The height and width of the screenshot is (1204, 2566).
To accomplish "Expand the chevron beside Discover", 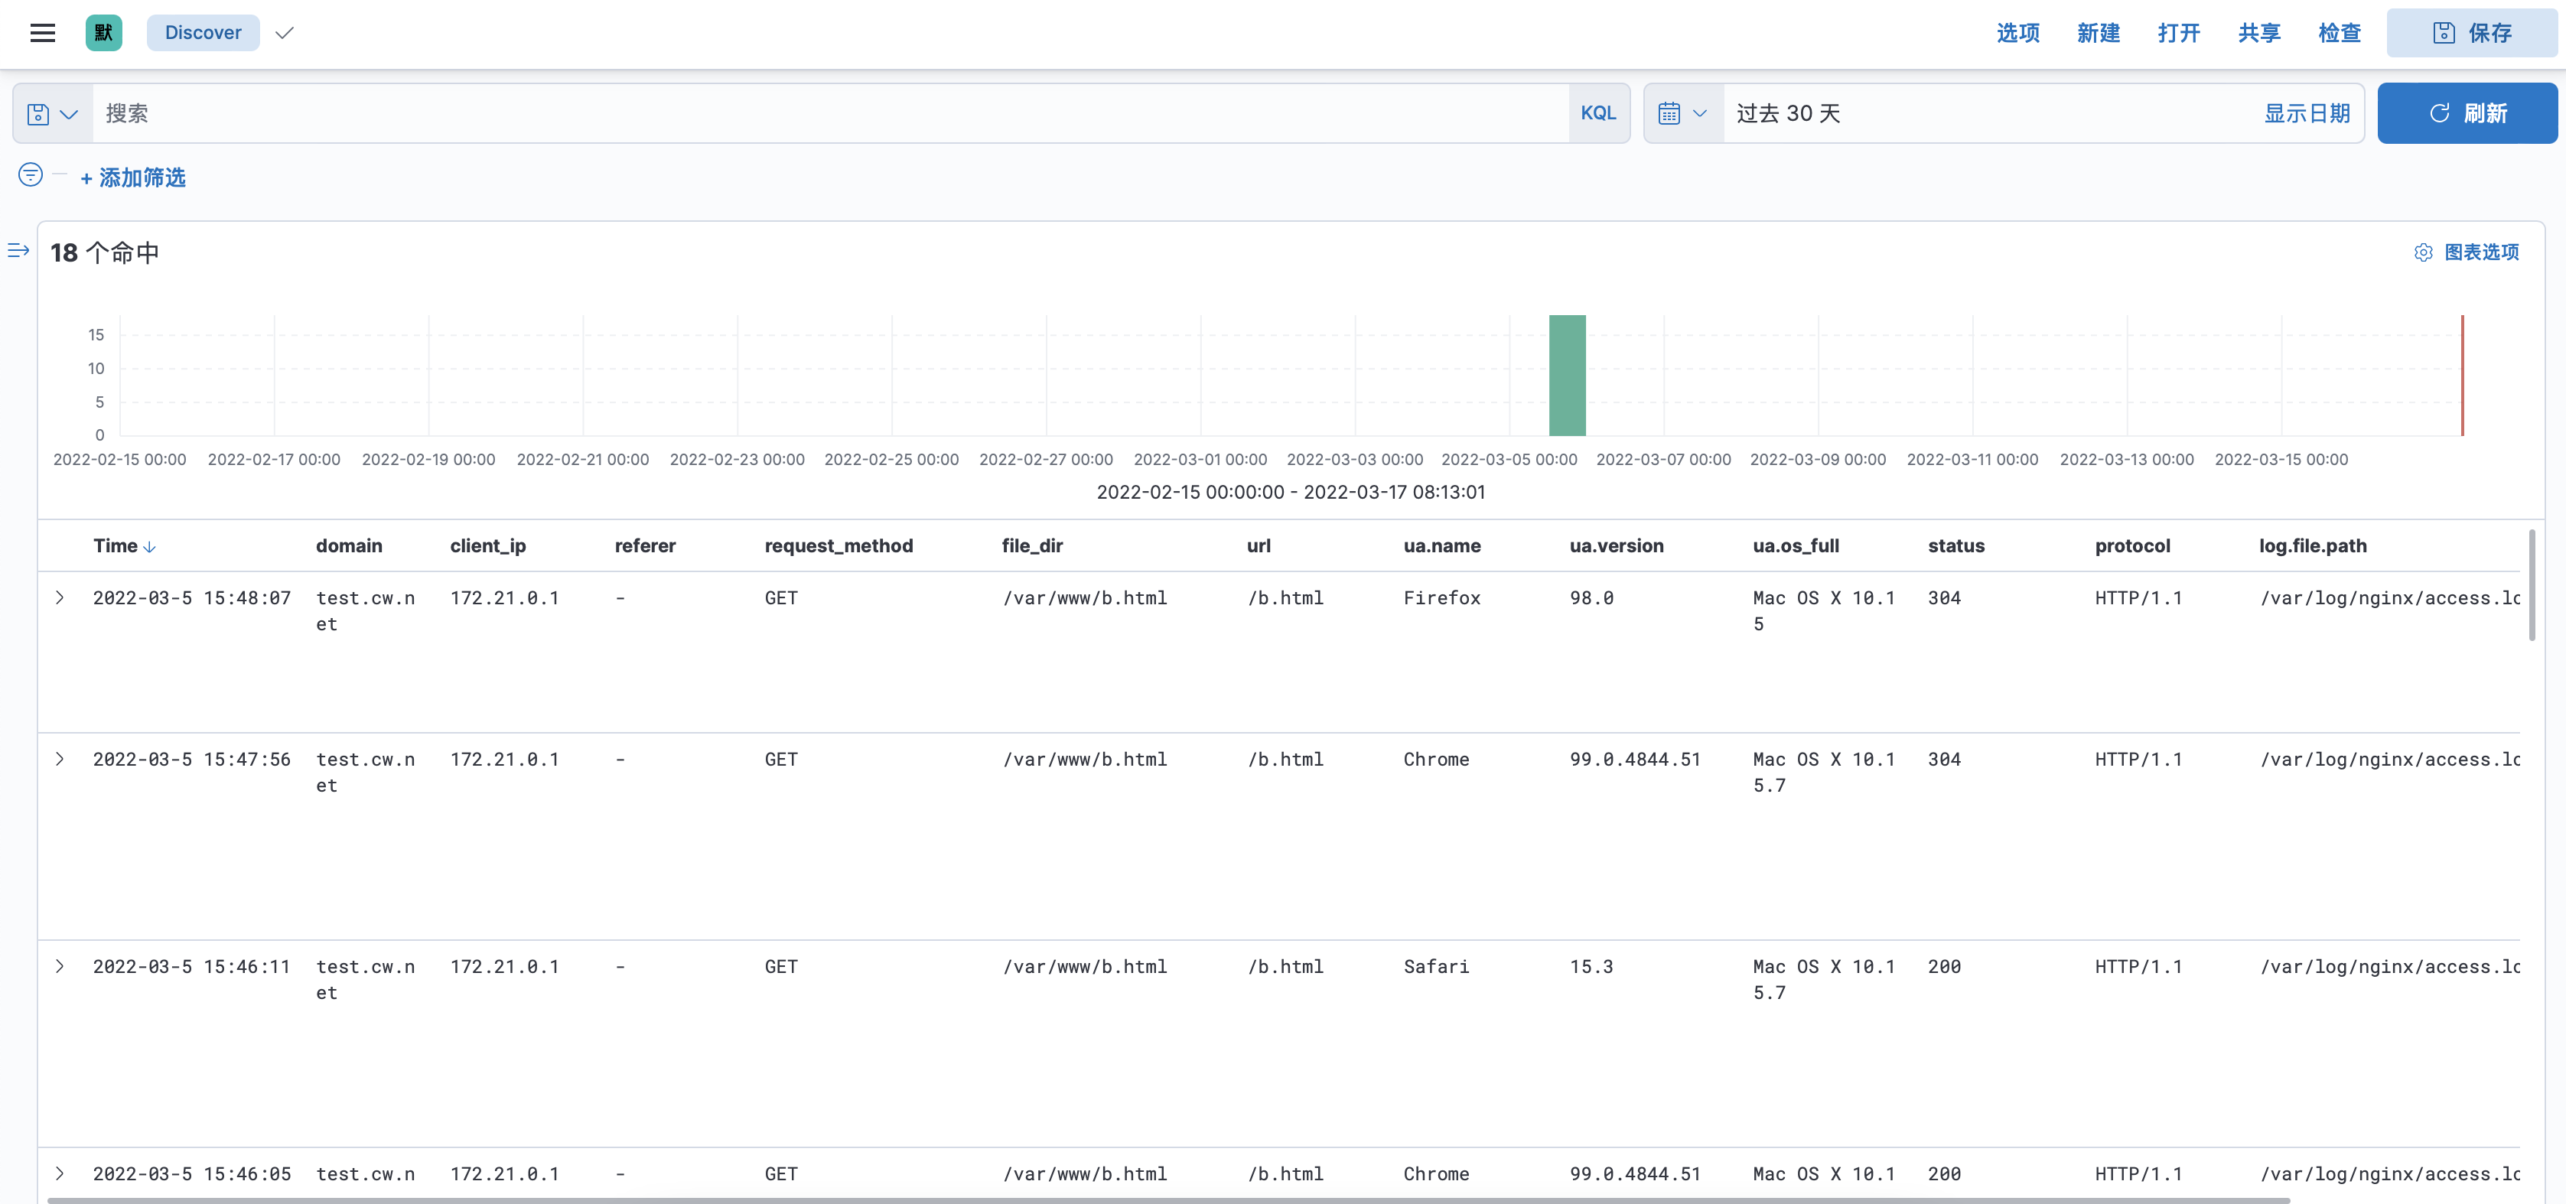I will 284,33.
